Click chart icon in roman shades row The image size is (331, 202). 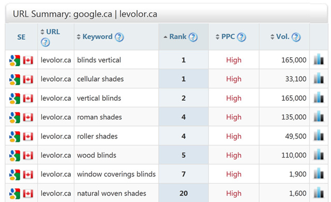[319, 116]
